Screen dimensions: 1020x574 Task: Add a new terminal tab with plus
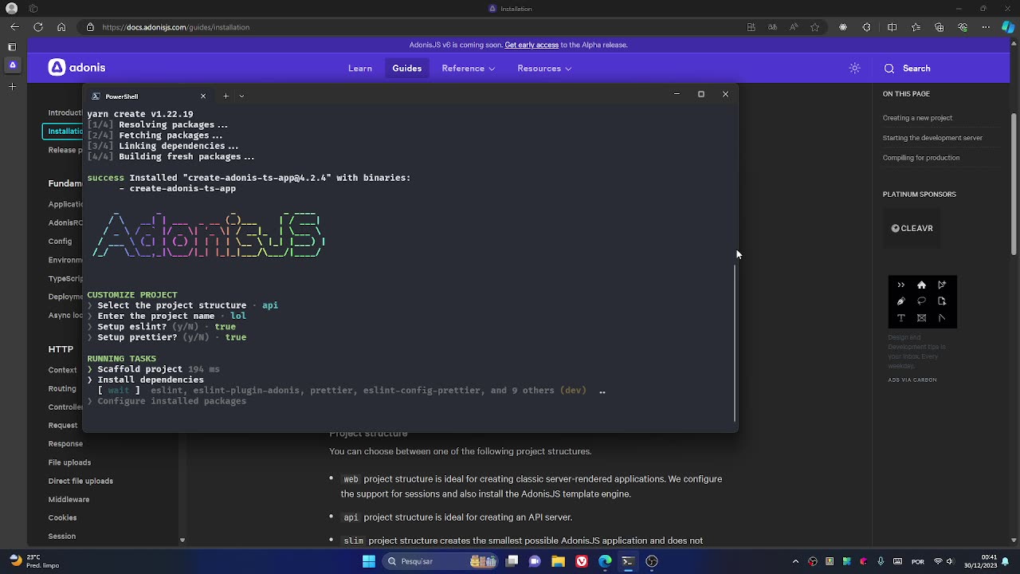[x=226, y=96]
